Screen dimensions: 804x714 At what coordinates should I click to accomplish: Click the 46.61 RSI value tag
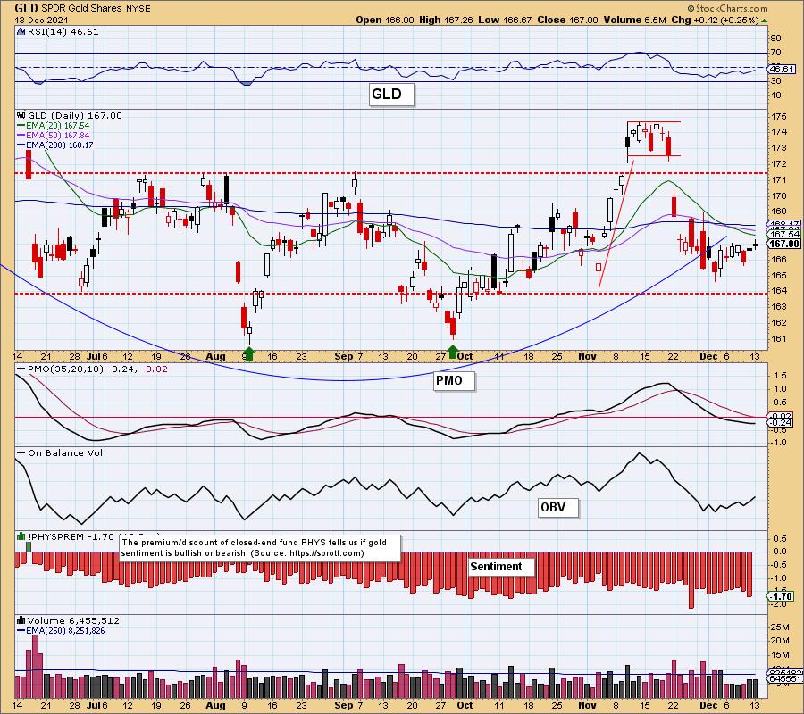[783, 69]
